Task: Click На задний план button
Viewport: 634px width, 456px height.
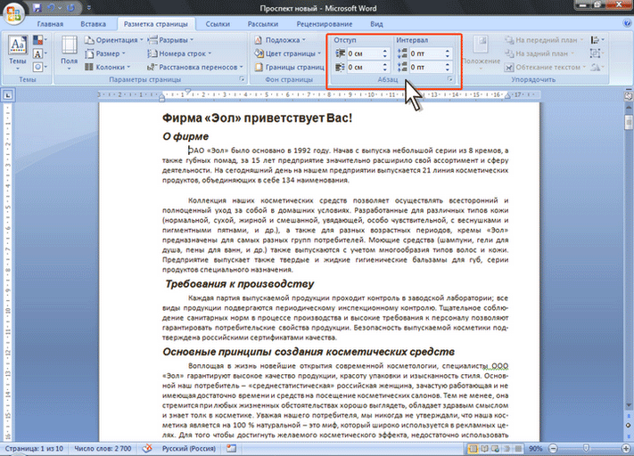Action: coord(539,53)
